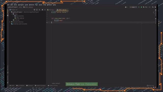
Task: Click the Debug bug icon
Action: tap(141, 7)
